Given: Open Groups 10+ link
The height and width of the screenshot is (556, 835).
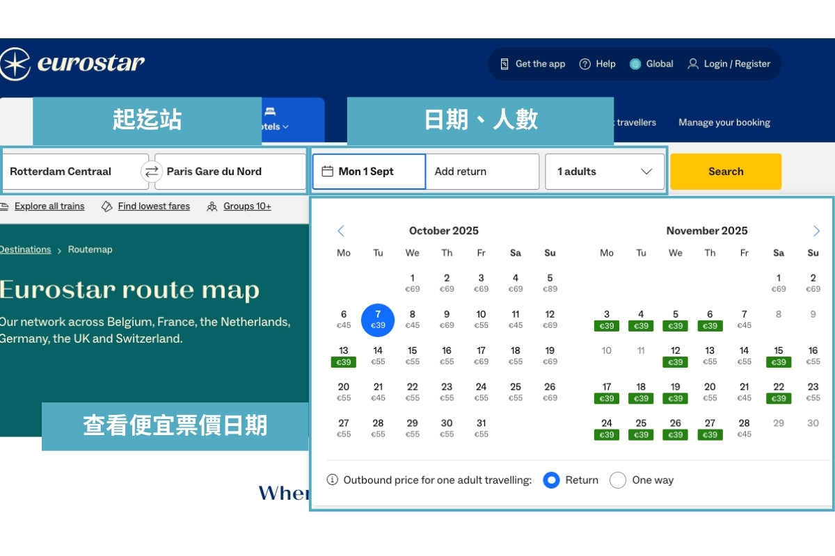Looking at the screenshot, I should point(247,206).
